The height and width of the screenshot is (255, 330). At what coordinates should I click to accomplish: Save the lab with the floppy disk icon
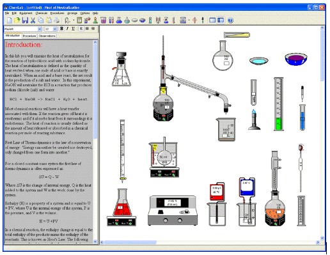(25, 20)
